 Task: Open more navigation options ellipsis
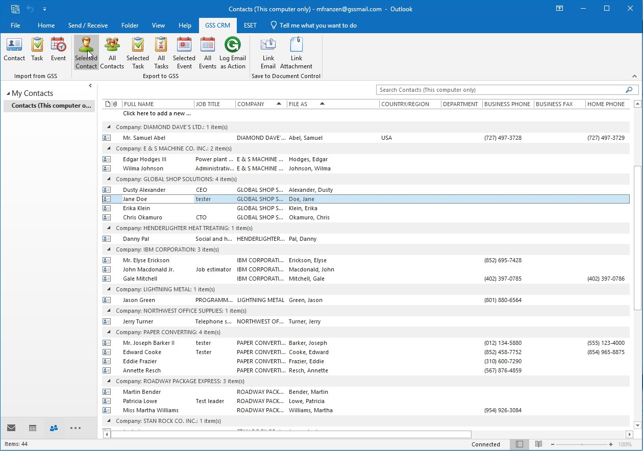[76, 428]
